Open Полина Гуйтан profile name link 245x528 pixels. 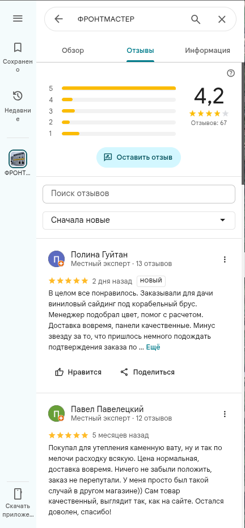pos(99,254)
